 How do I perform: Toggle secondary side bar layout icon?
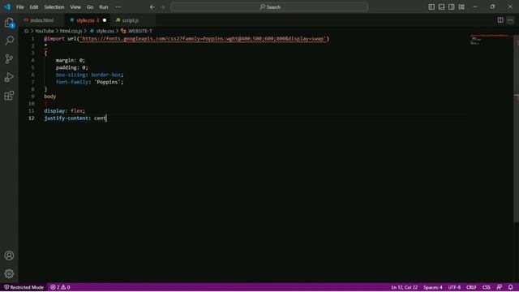[x=452, y=7]
